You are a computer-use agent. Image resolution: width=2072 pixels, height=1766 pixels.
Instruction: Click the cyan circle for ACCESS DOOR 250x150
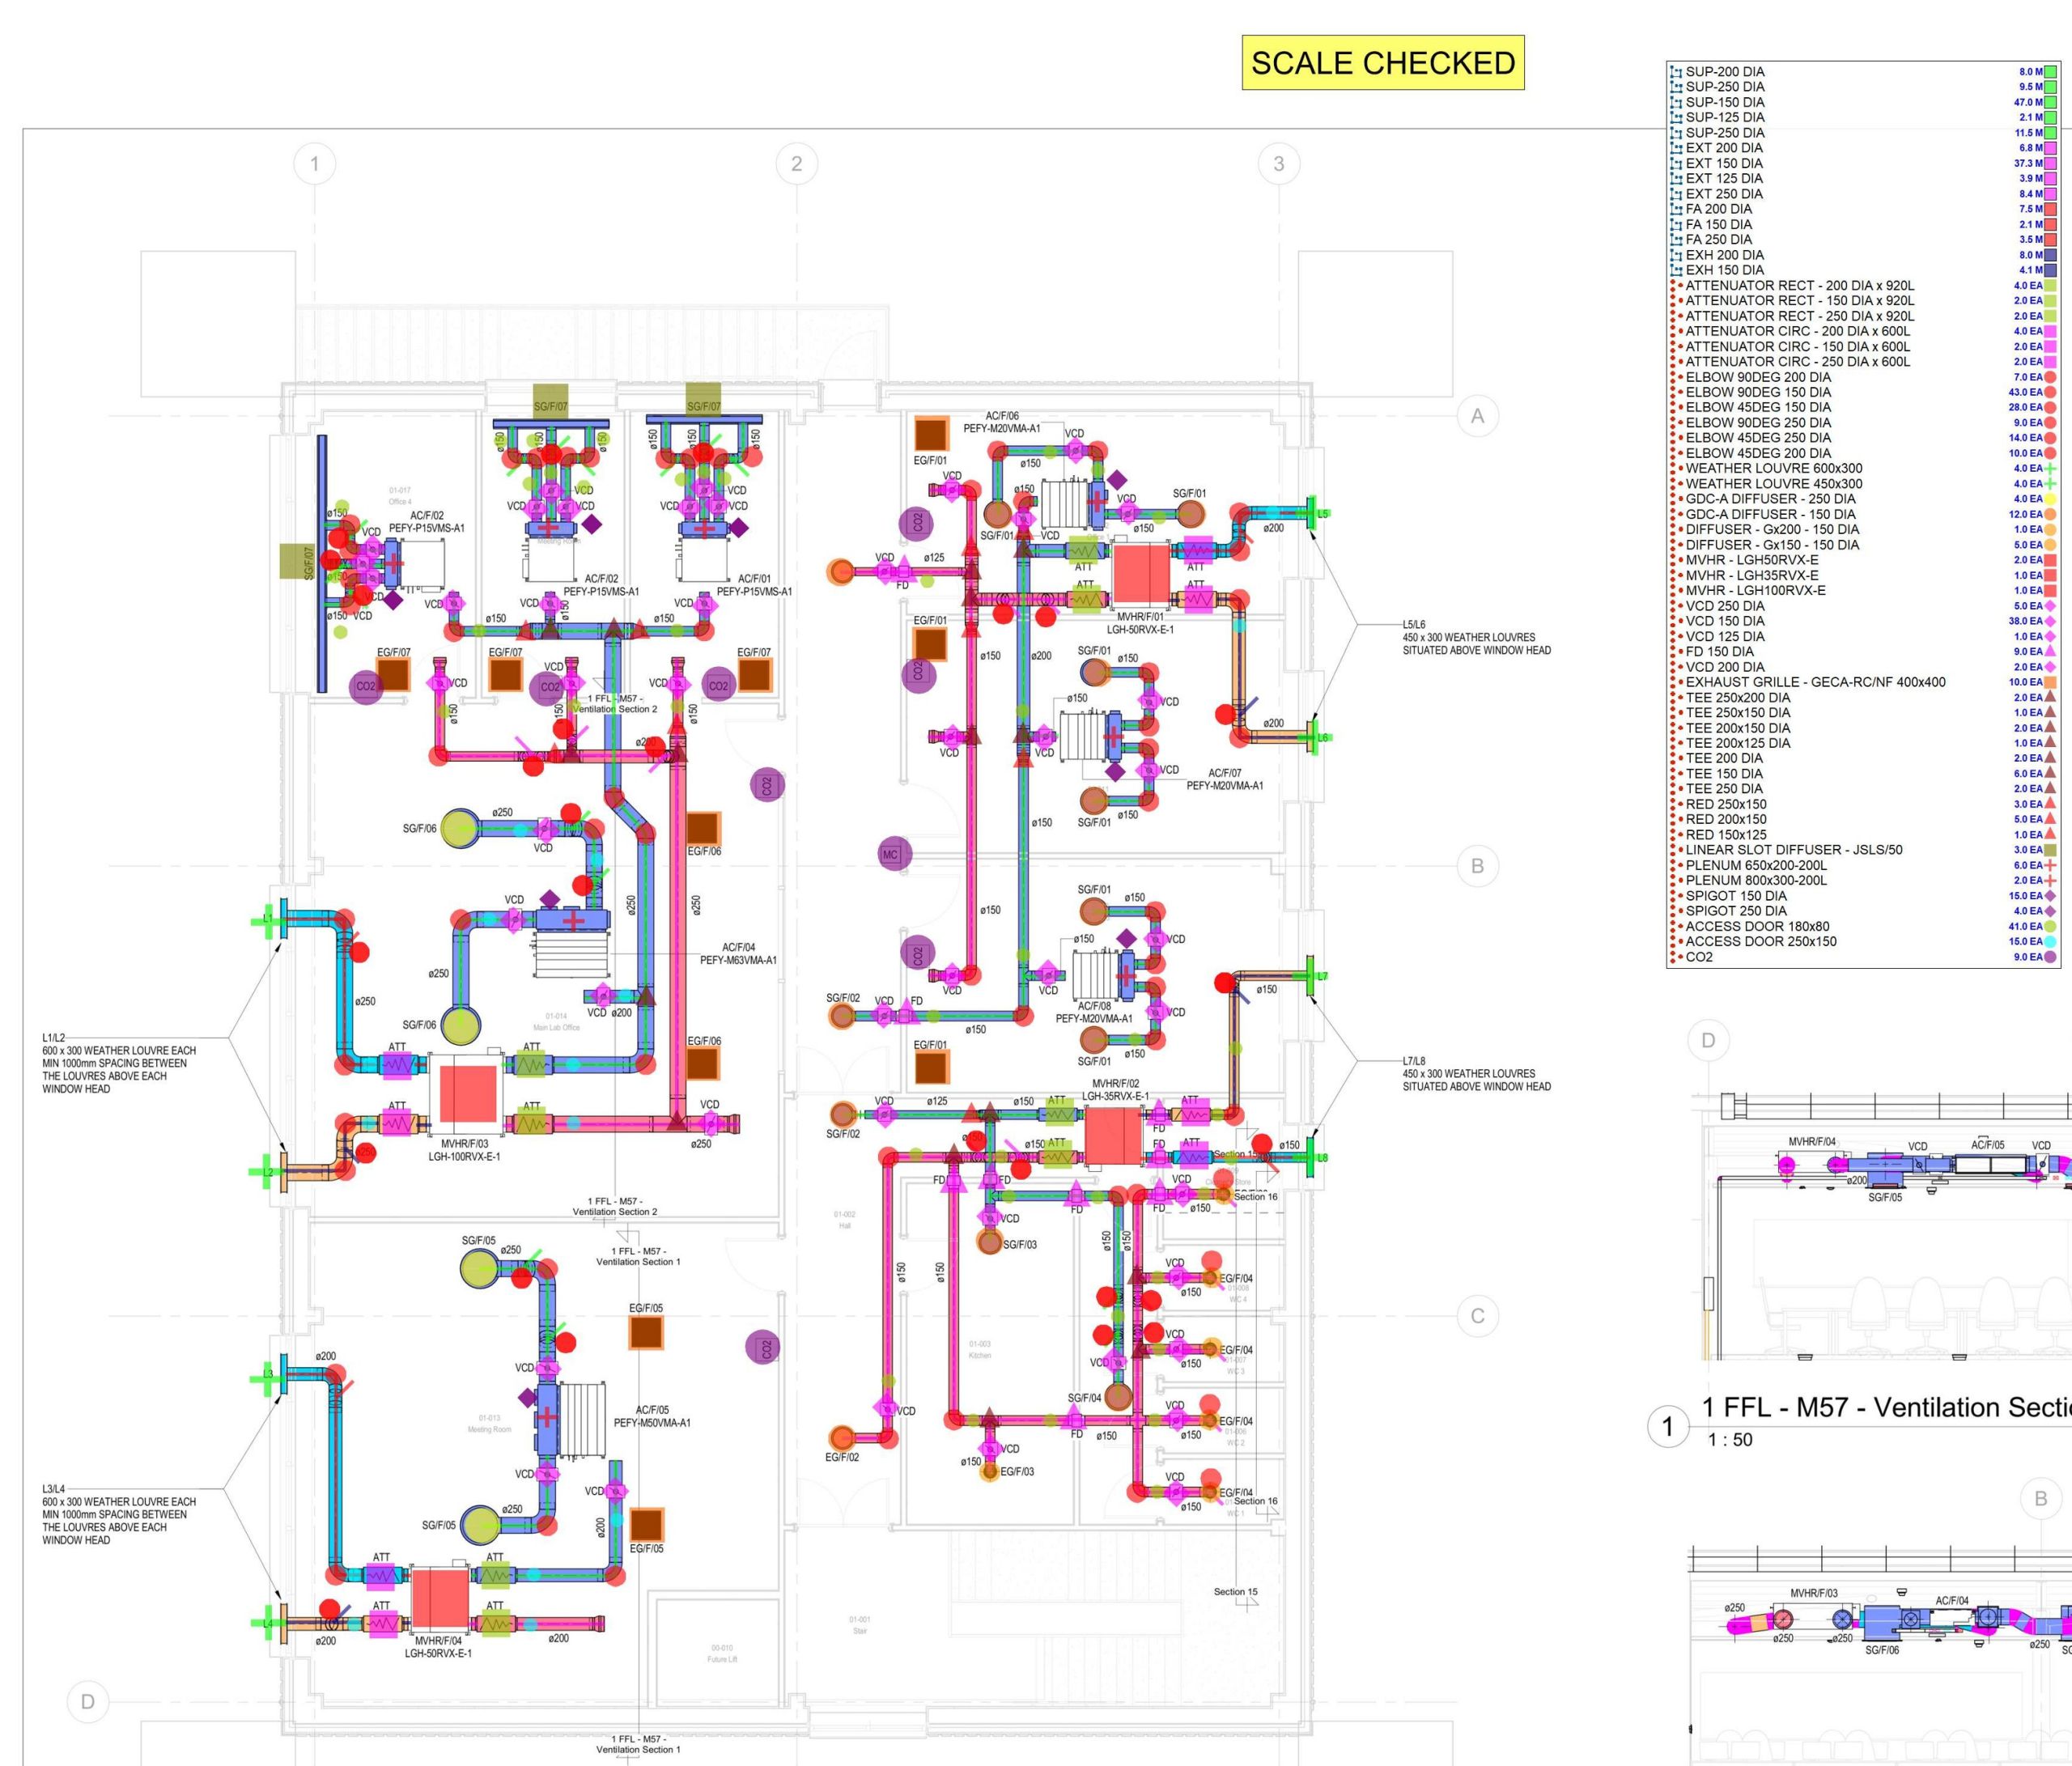pos(2050,942)
